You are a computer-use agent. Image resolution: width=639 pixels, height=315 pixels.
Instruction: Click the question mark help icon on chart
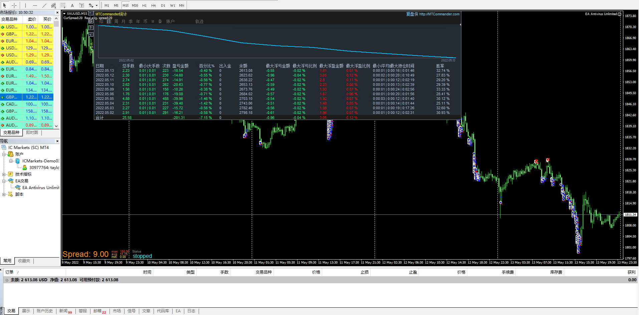(x=91, y=28)
